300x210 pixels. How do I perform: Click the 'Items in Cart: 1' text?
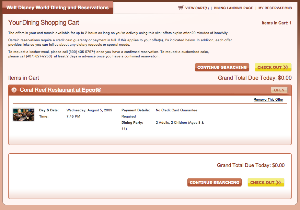point(276,23)
